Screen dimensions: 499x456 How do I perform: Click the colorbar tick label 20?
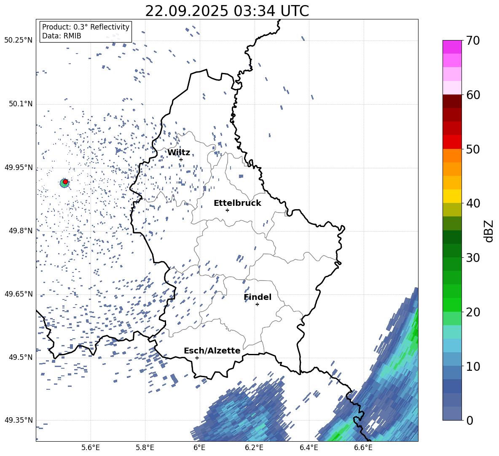click(473, 312)
